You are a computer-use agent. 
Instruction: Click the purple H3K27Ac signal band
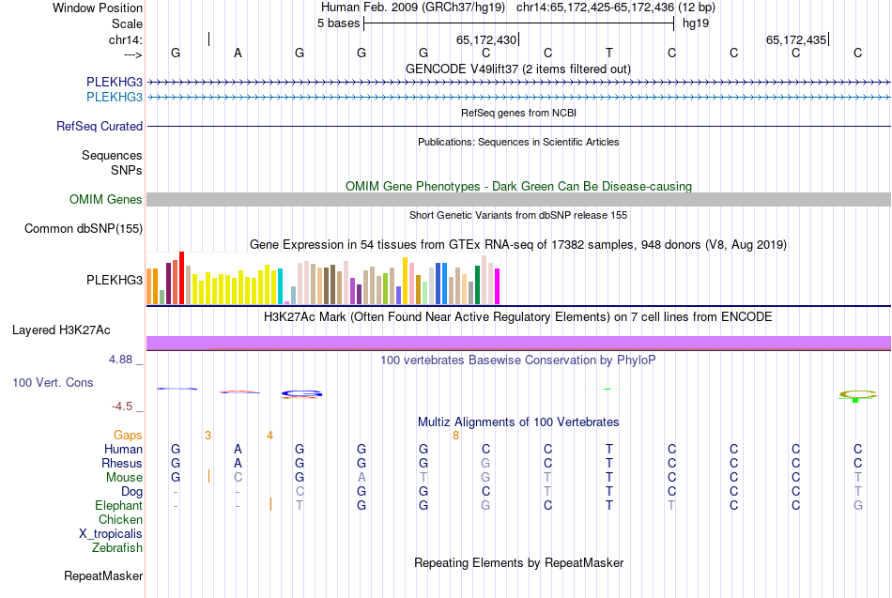click(519, 342)
